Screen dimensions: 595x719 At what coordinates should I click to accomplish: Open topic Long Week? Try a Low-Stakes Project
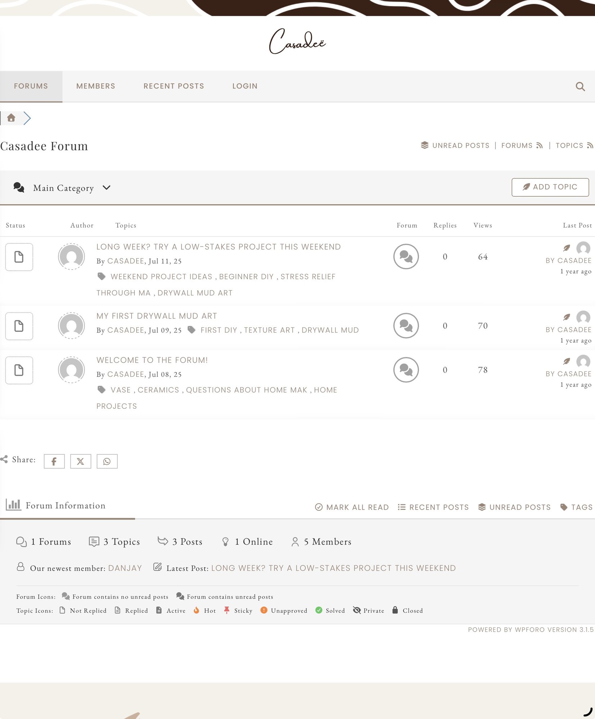tap(218, 247)
